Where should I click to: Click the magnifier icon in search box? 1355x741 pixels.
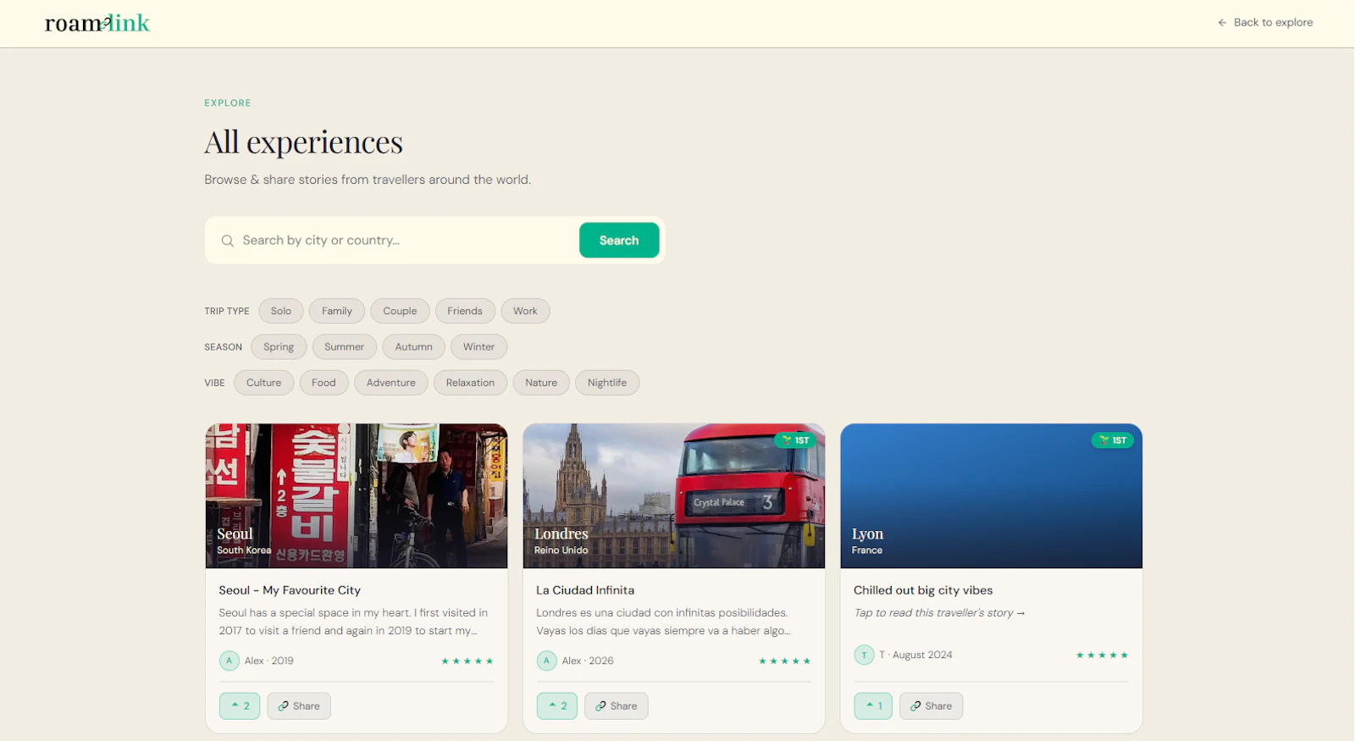click(227, 241)
